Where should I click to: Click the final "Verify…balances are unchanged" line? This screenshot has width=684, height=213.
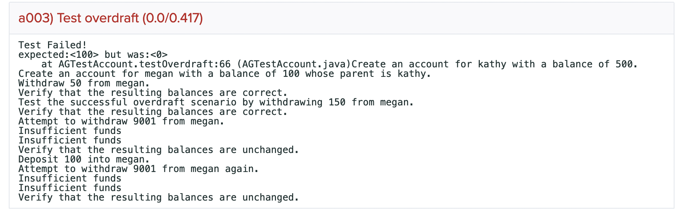tap(158, 197)
